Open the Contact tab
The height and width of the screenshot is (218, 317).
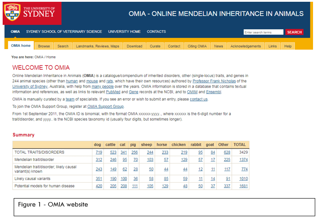pyautogui.click(x=174, y=46)
